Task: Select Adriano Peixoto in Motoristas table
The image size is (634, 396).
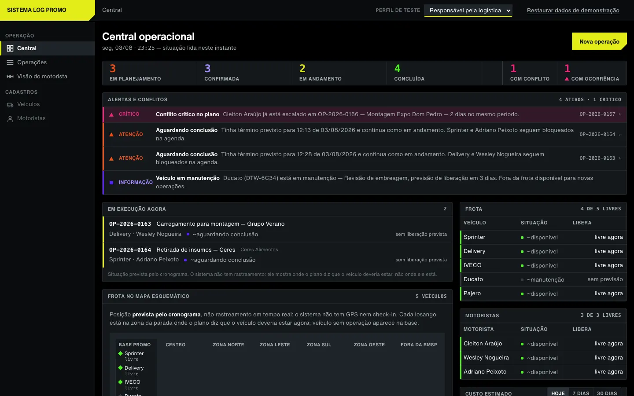Action: (x=543, y=372)
